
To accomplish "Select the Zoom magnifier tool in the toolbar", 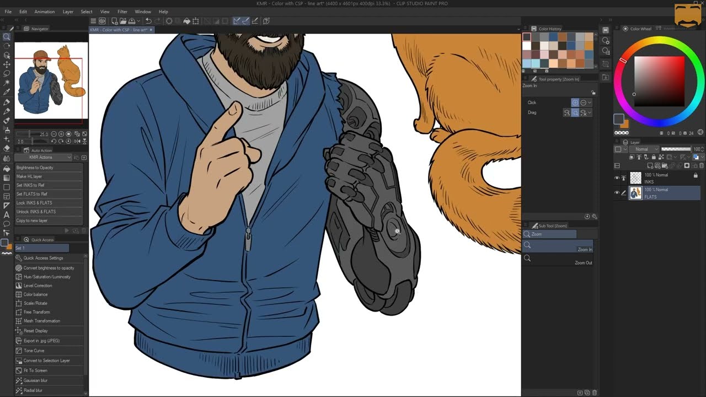I will (7, 36).
